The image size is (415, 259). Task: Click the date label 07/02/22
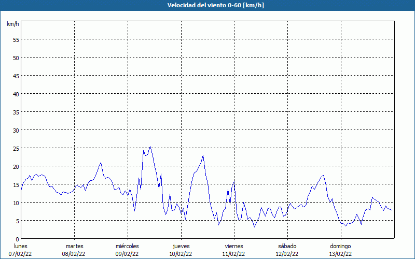pyautogui.click(x=20, y=254)
